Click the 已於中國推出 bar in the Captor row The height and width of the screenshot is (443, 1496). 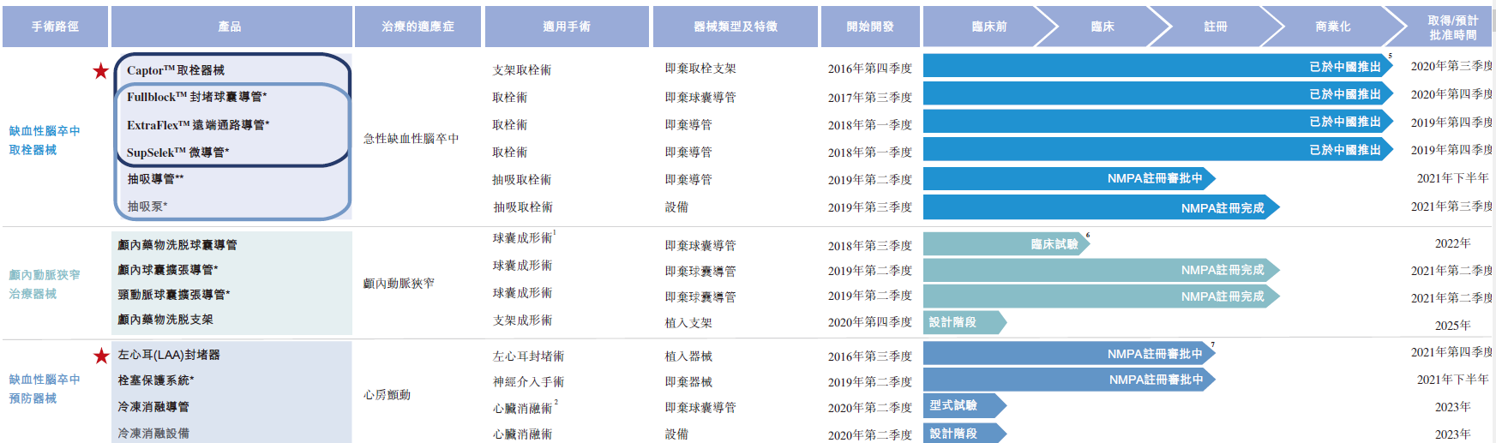pos(1157,66)
